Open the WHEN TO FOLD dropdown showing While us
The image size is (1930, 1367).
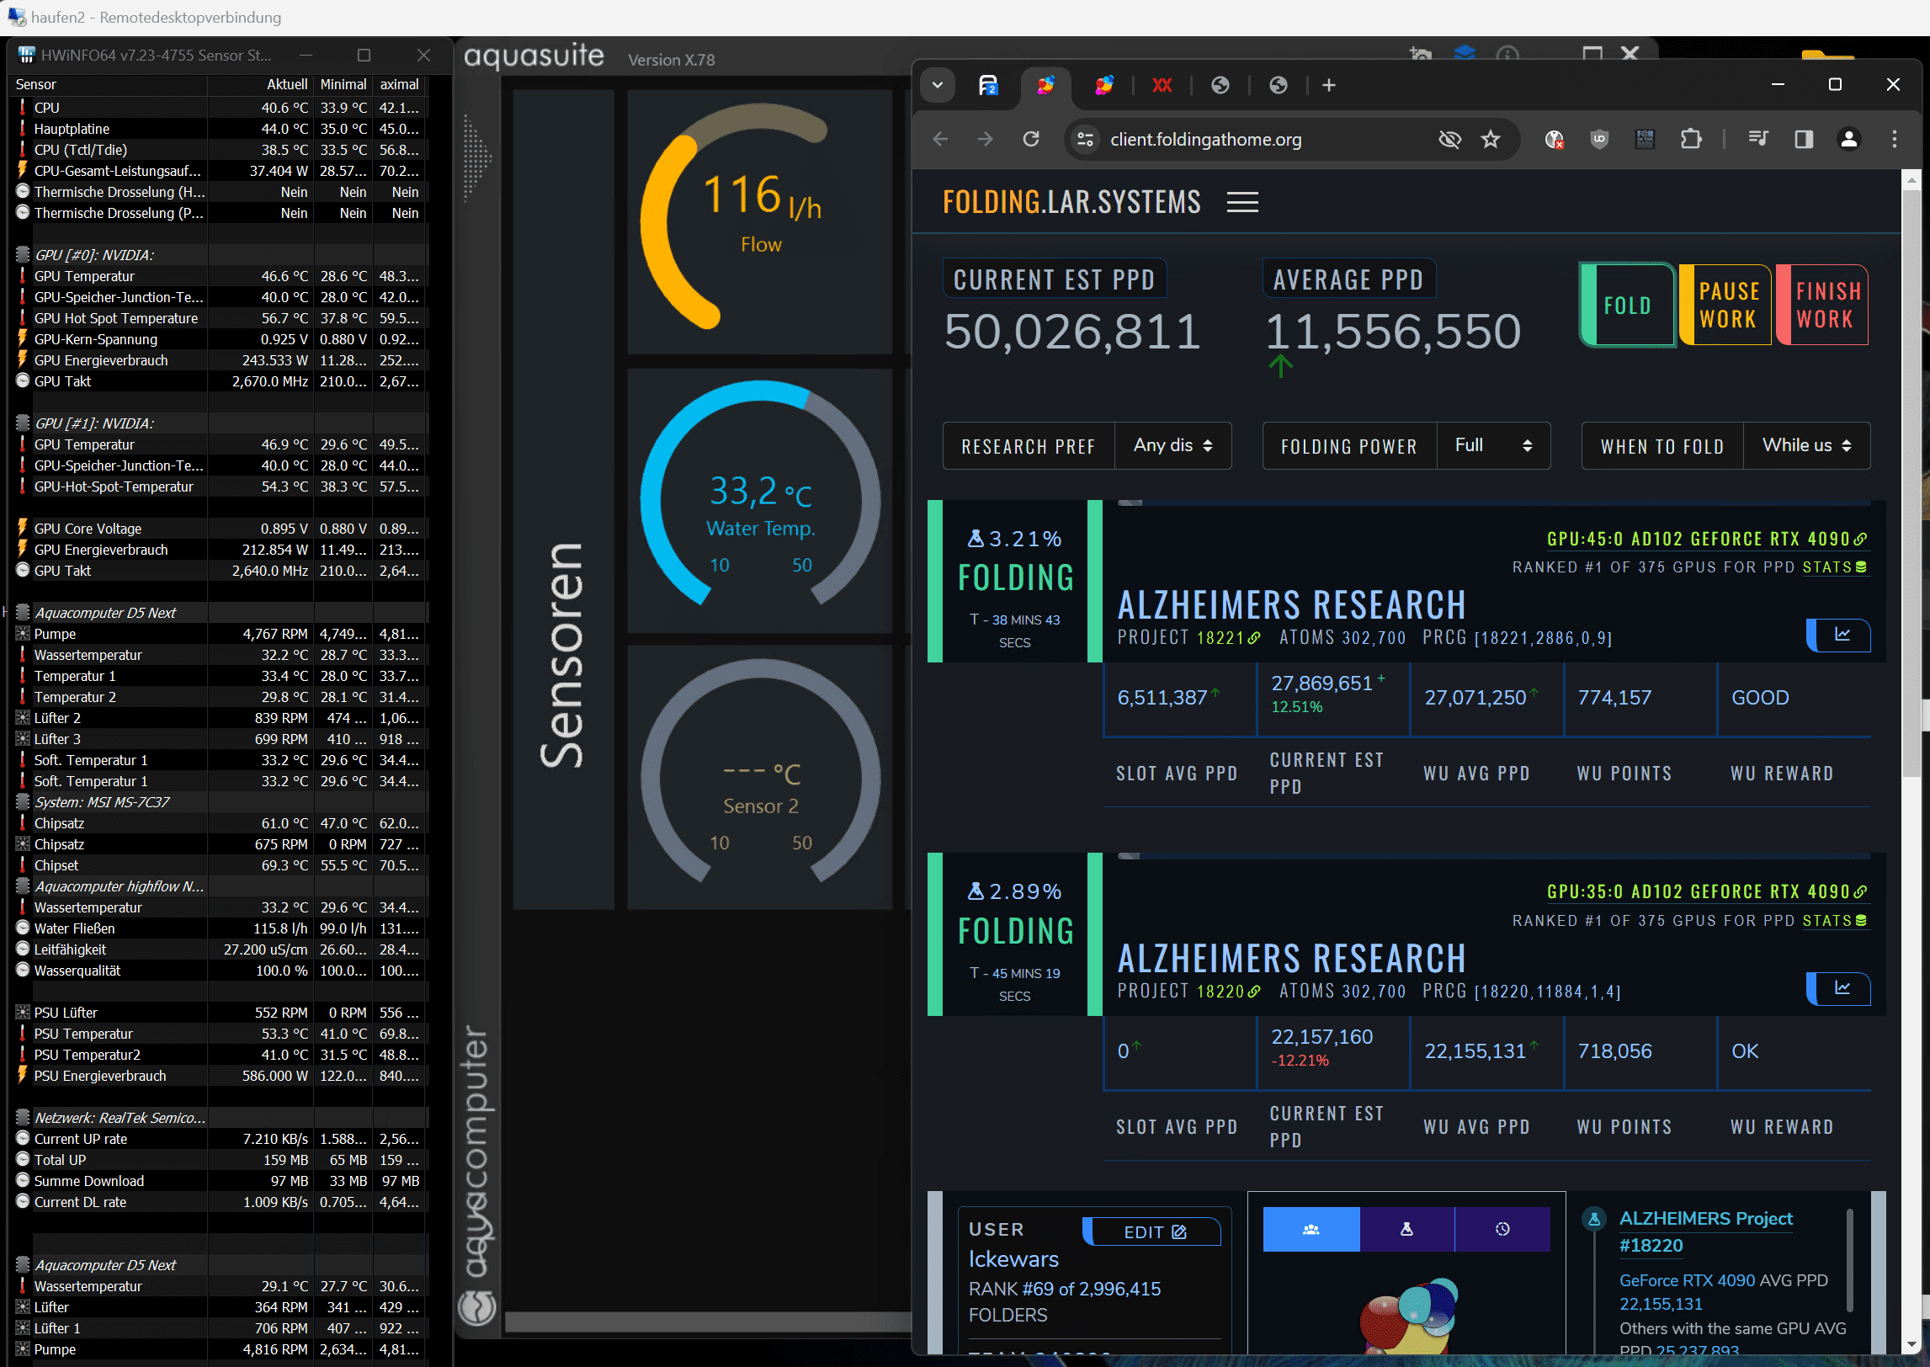1806,445
